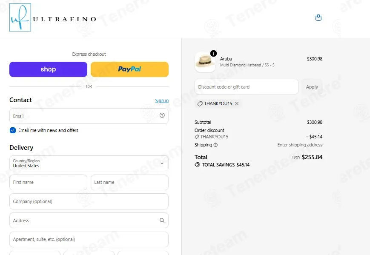This screenshot has width=370, height=255.
Task: Click the Sign in link
Action: pyautogui.click(x=162, y=100)
